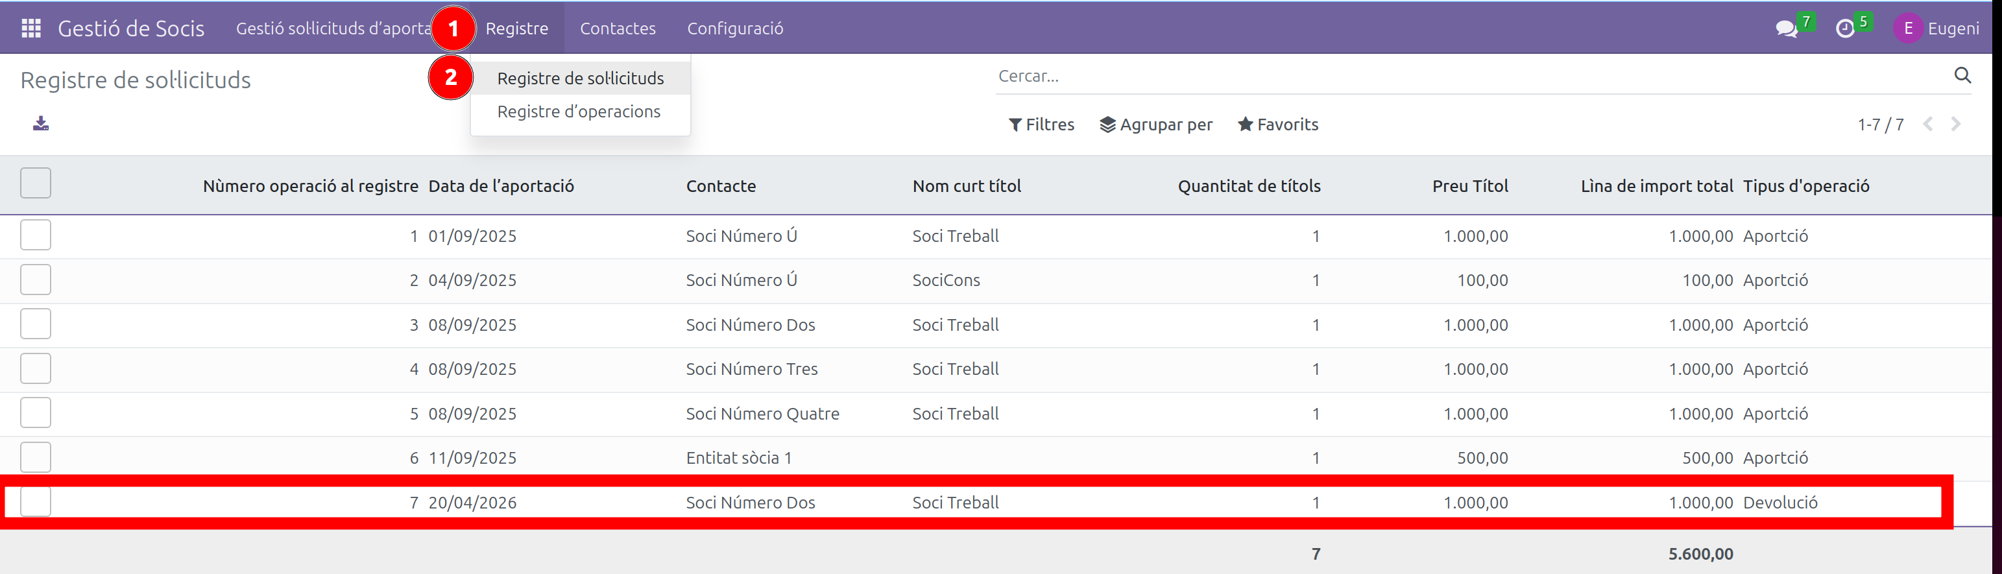The image size is (2002, 574).
Task: Click the user avatar E icon
Action: point(1908,29)
